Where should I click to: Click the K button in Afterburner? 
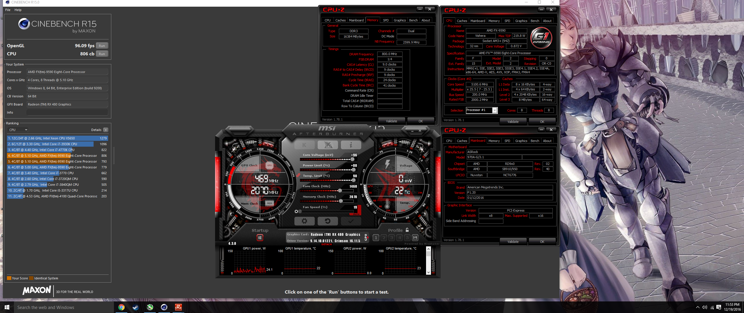(x=304, y=145)
